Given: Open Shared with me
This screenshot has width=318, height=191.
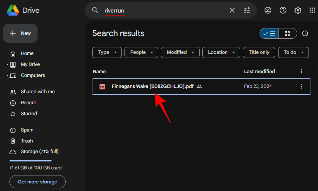Looking at the screenshot, I should [x=38, y=92].
